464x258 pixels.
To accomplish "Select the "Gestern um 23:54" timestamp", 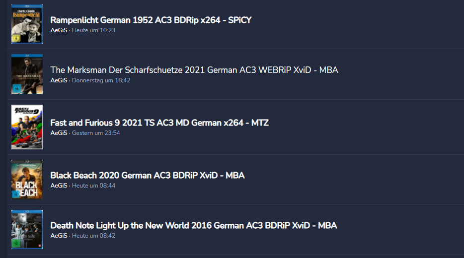I will coord(96,133).
